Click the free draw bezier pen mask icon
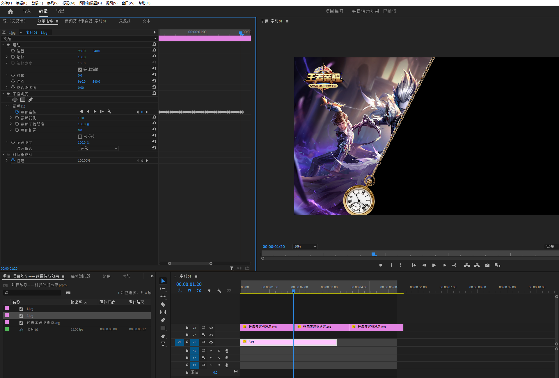 pos(31,100)
